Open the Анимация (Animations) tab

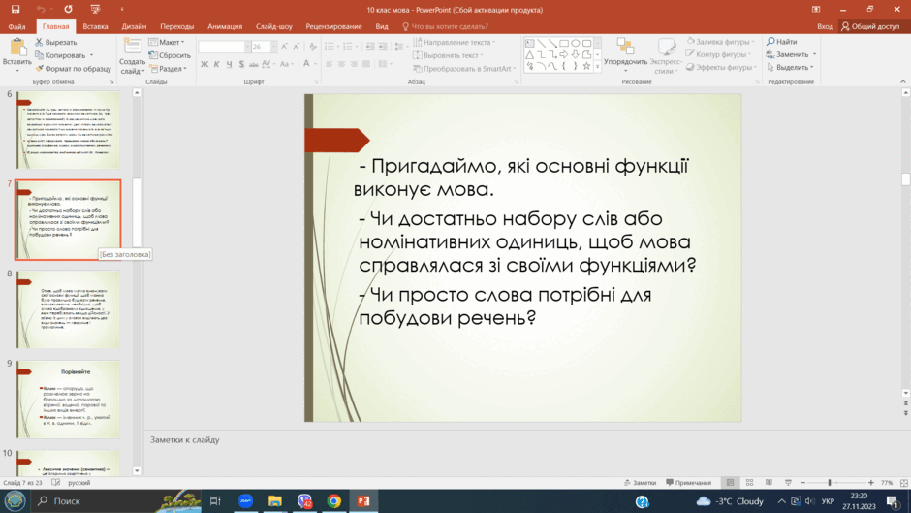[225, 26]
